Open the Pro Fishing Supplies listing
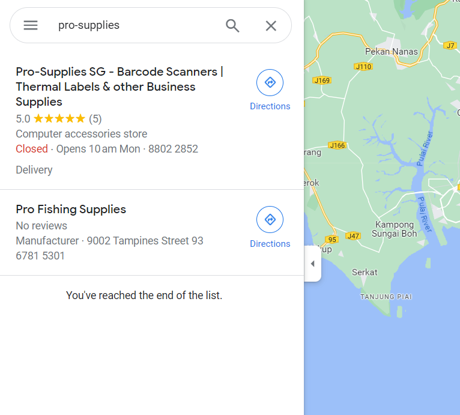This screenshot has height=415, width=460. coord(71,209)
